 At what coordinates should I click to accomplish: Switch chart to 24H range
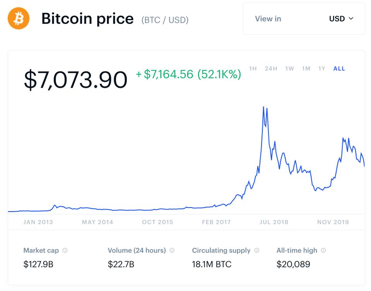pos(271,69)
